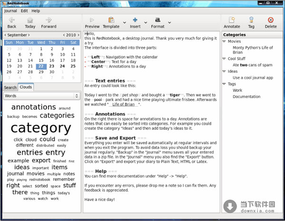Go to the previous month arrow
The height and width of the screenshot is (221, 285).
pyautogui.click(x=5, y=35)
